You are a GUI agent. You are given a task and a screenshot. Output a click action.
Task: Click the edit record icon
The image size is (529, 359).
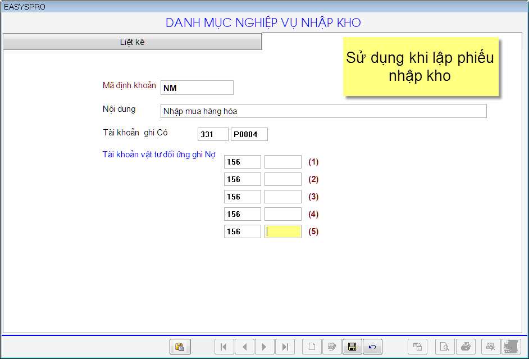[x=332, y=347]
